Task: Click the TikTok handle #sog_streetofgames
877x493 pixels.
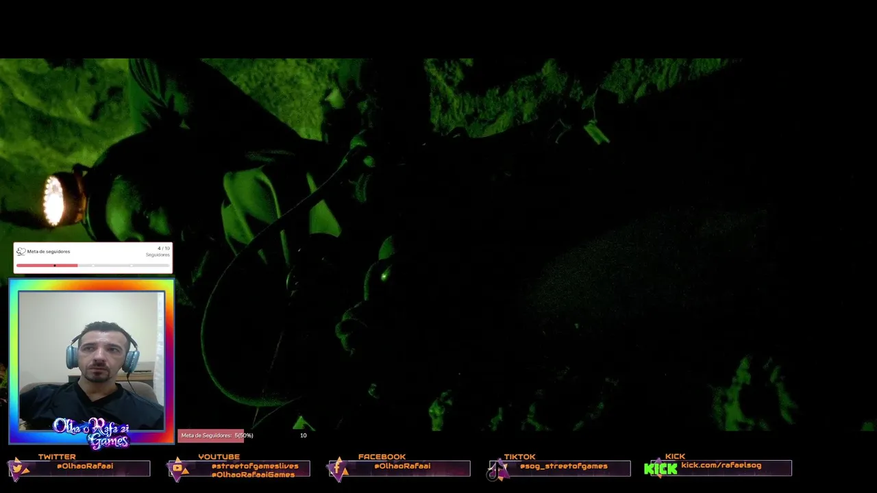Action: click(x=563, y=466)
